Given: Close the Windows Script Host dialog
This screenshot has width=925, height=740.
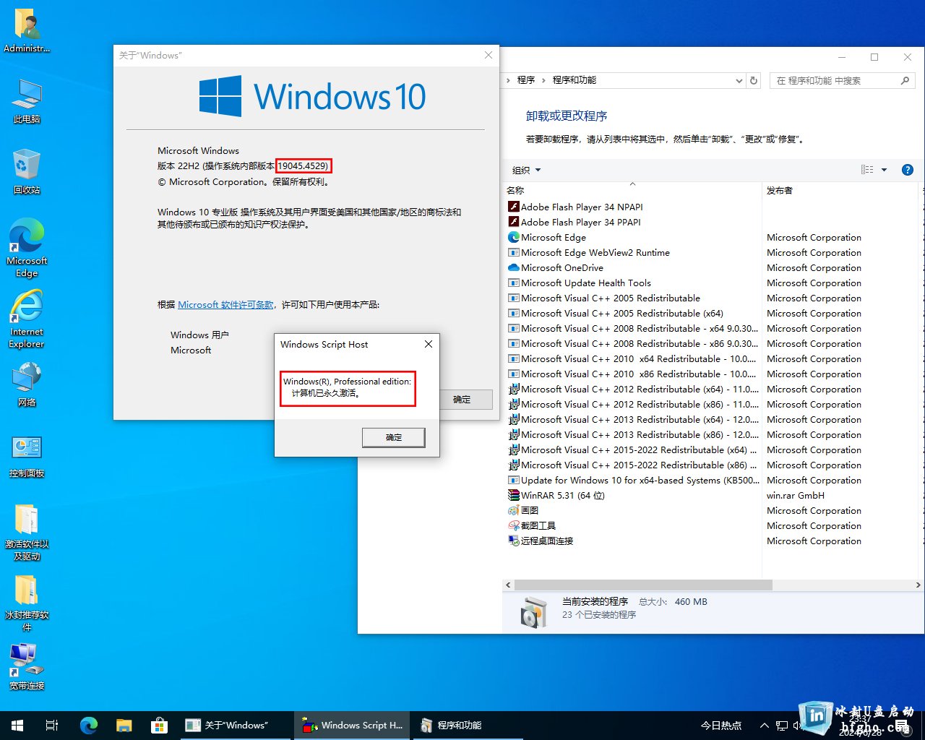Looking at the screenshot, I should click(429, 344).
